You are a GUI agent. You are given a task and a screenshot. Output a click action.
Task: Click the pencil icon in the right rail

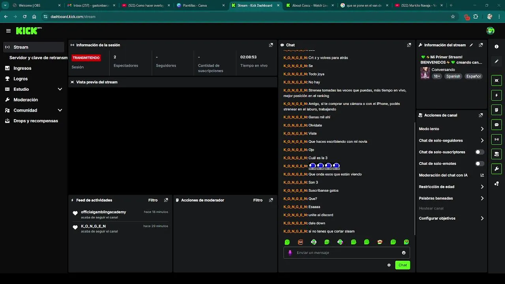click(x=496, y=61)
